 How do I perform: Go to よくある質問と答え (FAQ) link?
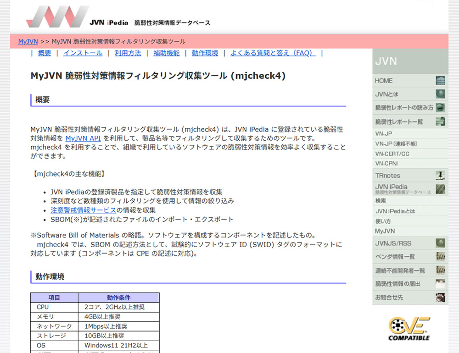click(x=273, y=53)
